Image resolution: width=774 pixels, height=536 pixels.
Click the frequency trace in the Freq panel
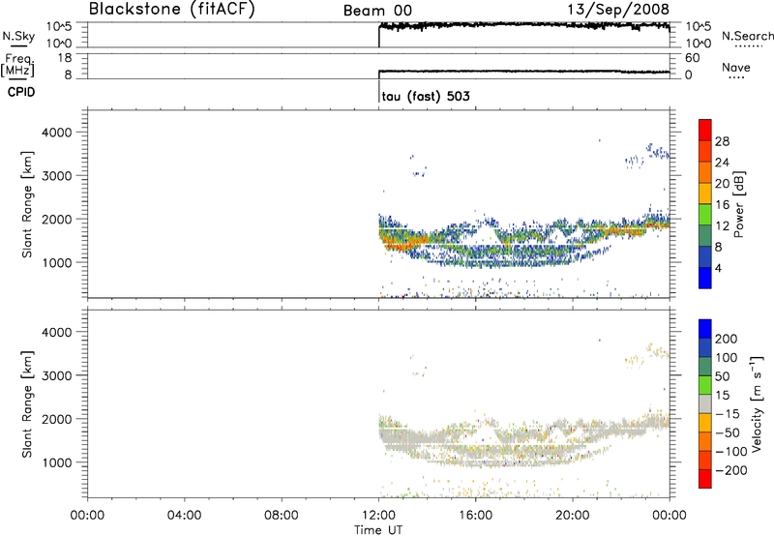pos(523,72)
